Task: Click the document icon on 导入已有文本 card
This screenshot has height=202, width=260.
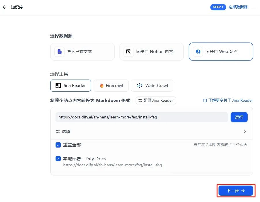Action: tap(59, 52)
